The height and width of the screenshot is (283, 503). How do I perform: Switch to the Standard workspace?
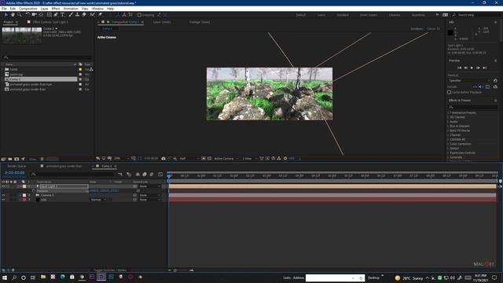343,15
